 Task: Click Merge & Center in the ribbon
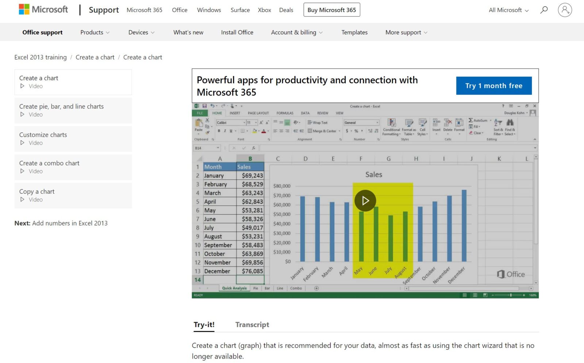point(322,131)
